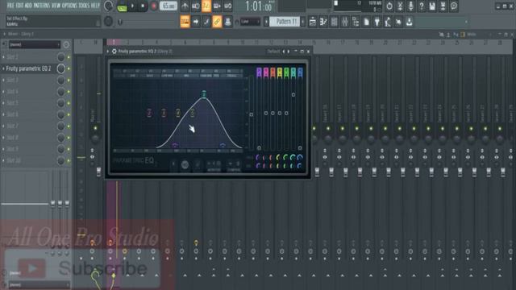The image size is (516, 290).
Task: Save project with the floppy icon
Action: point(432,6)
